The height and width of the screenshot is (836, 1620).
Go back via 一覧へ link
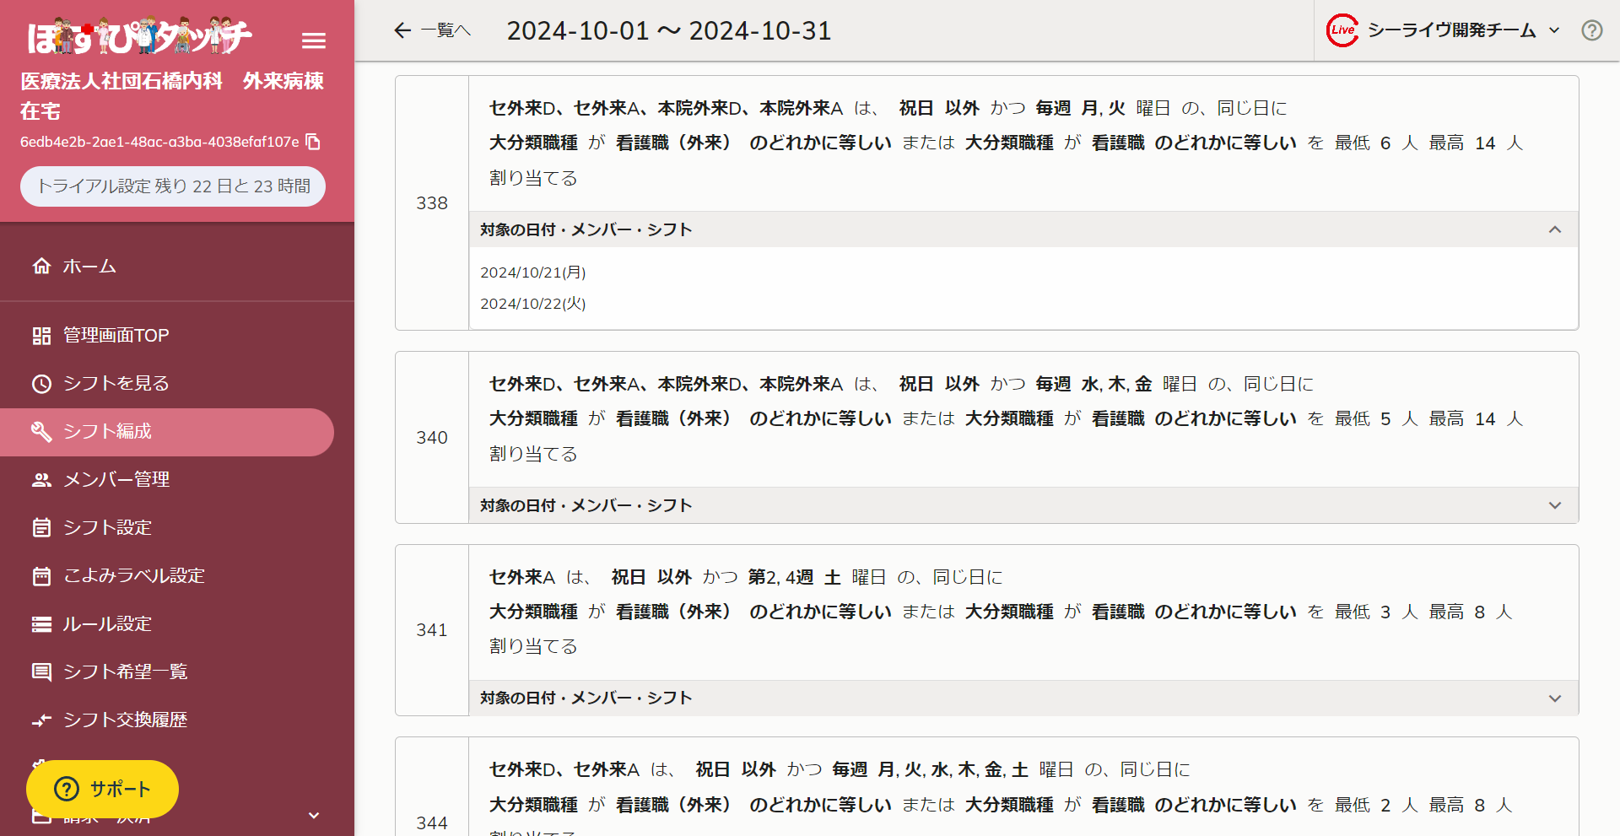point(432,30)
